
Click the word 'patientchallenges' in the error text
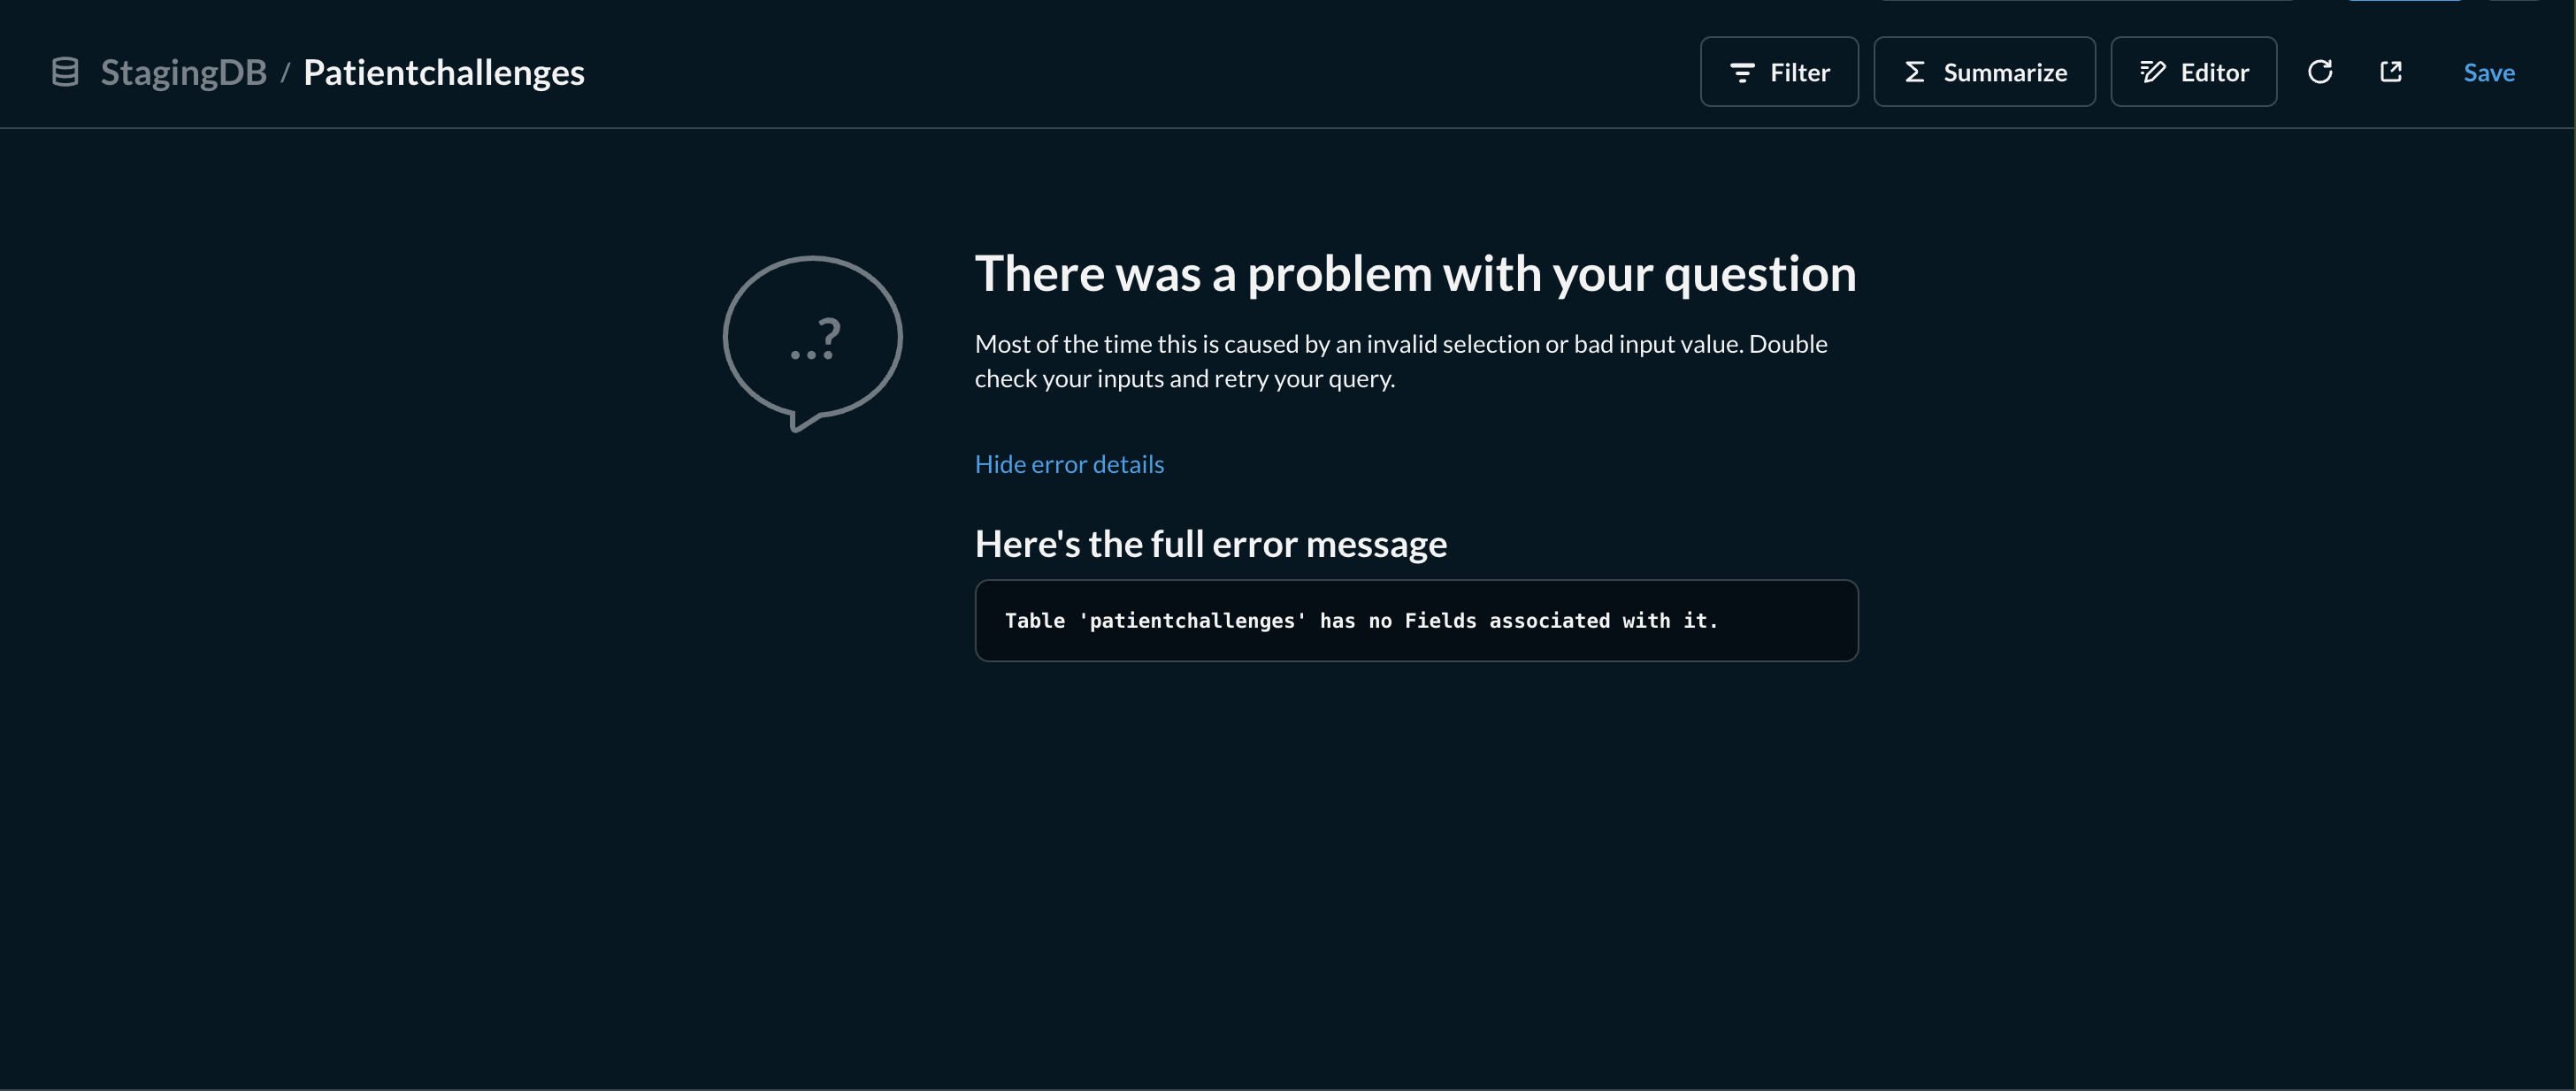pyautogui.click(x=1193, y=621)
